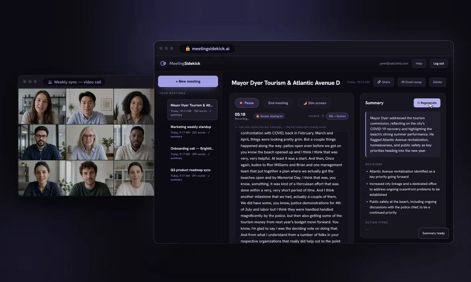
Task: Delete this meeting
Action: point(437,82)
